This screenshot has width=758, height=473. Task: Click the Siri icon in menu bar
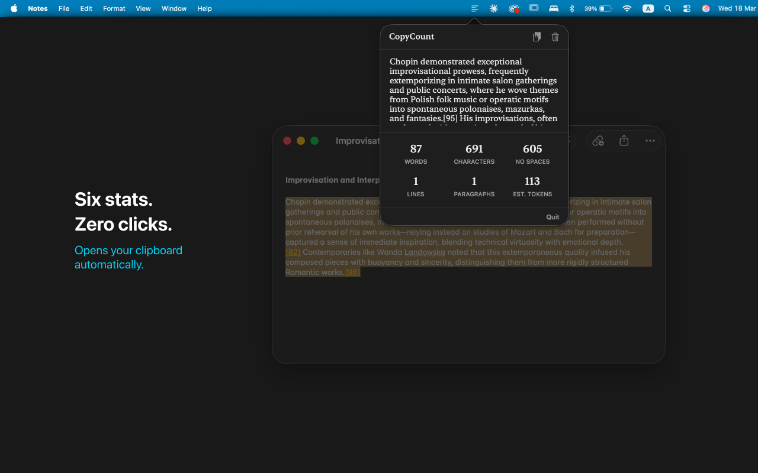[706, 8]
